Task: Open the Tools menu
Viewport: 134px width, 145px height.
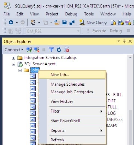Action: click(x=89, y=14)
